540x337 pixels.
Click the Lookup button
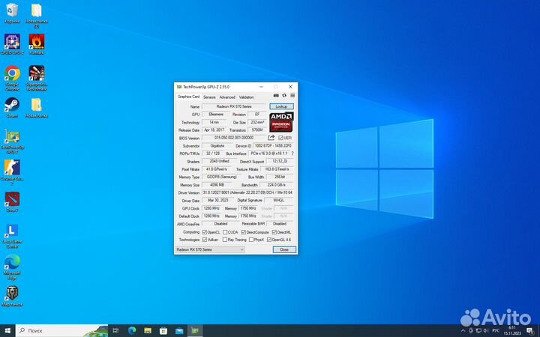[x=281, y=106]
